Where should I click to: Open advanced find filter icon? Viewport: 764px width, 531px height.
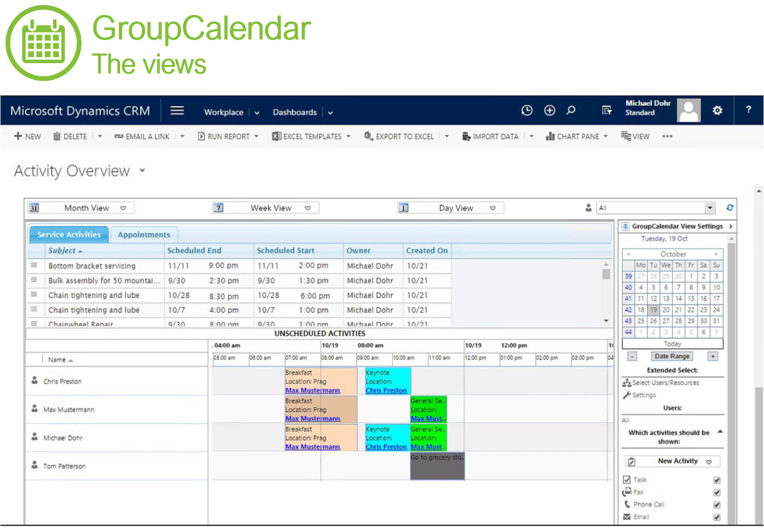click(606, 110)
